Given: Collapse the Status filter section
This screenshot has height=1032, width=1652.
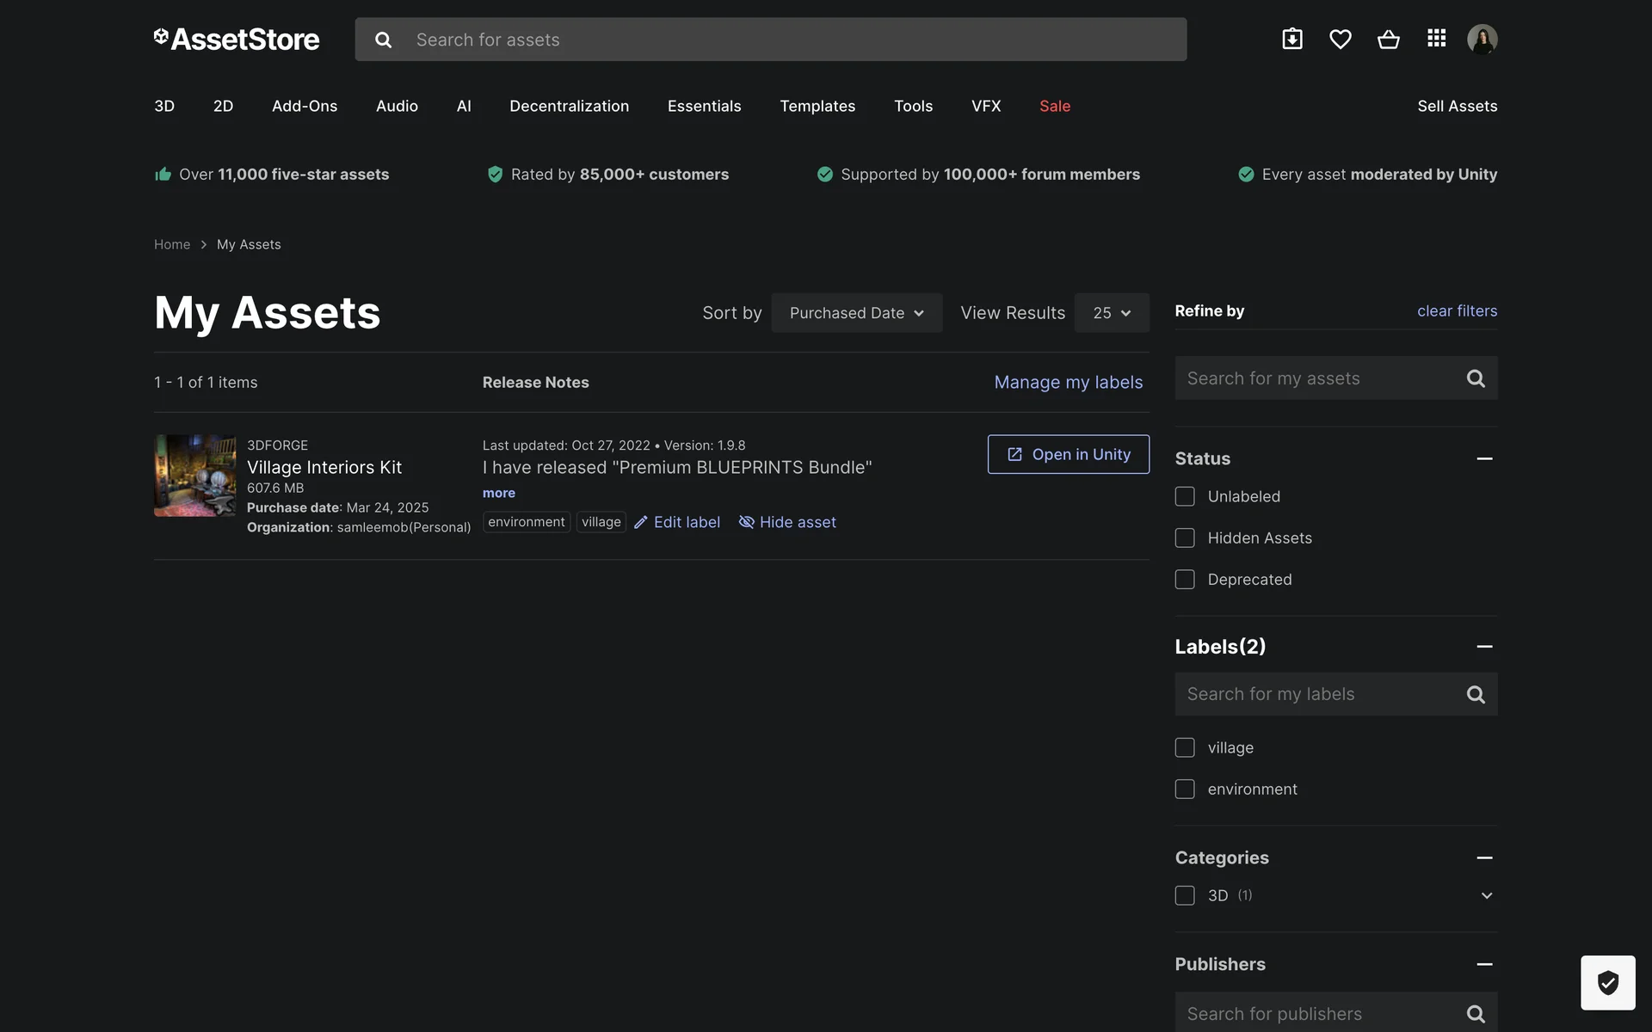Looking at the screenshot, I should (x=1484, y=458).
